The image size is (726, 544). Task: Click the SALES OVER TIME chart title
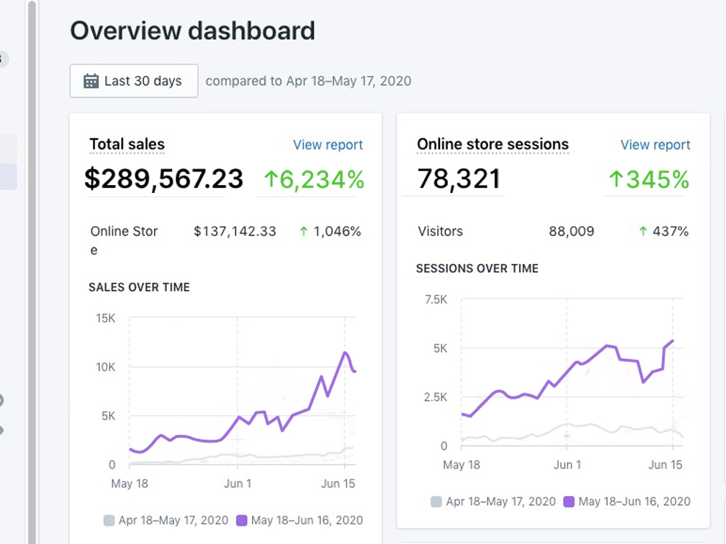(x=139, y=287)
